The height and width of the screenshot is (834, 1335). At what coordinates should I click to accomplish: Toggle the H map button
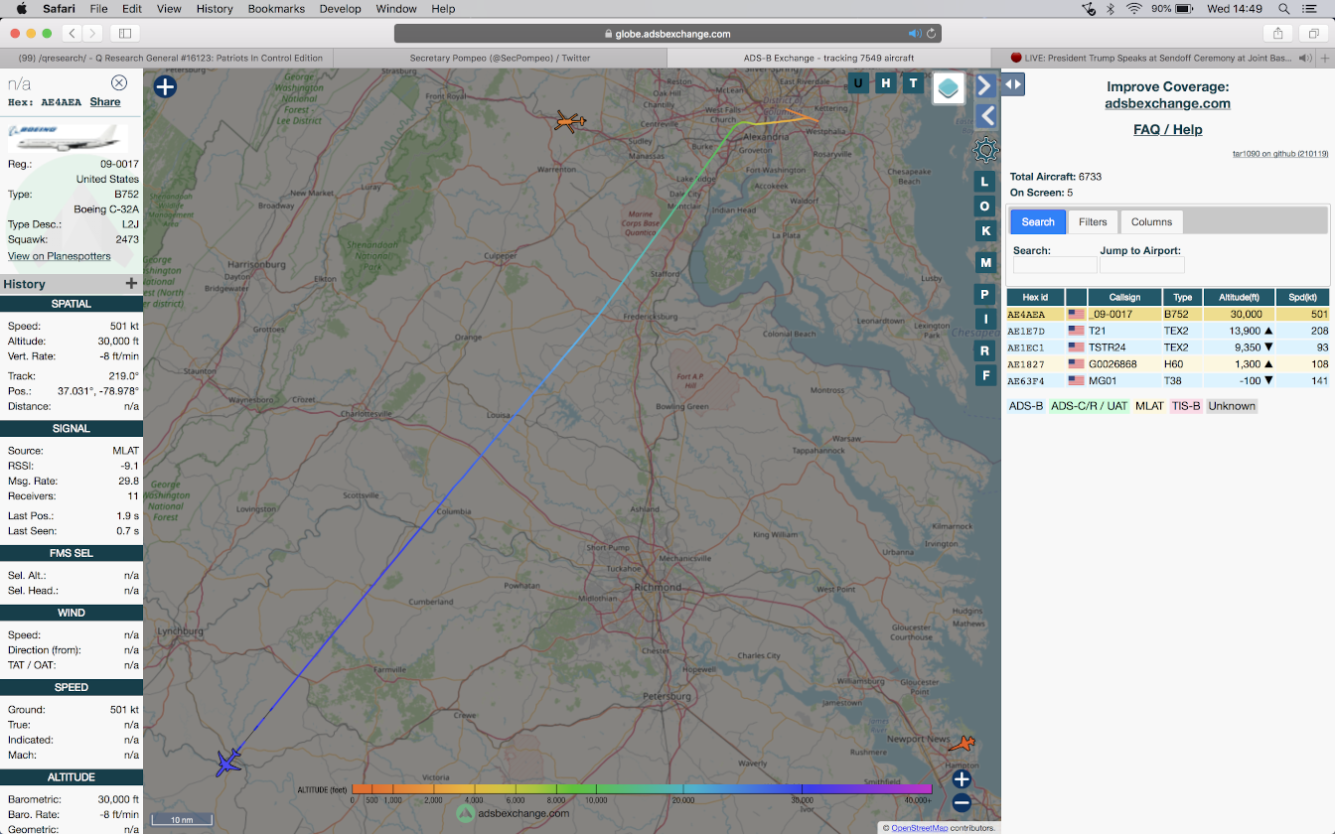(x=886, y=83)
